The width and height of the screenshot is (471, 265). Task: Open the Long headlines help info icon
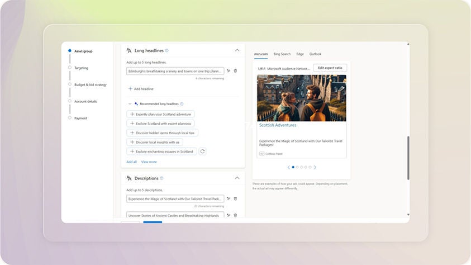pos(166,50)
